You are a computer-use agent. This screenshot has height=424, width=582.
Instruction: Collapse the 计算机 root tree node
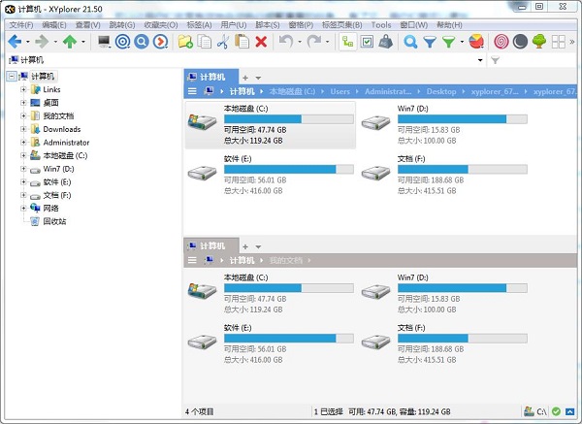pyautogui.click(x=12, y=77)
